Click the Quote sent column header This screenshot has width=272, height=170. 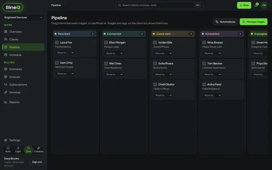click(x=173, y=34)
